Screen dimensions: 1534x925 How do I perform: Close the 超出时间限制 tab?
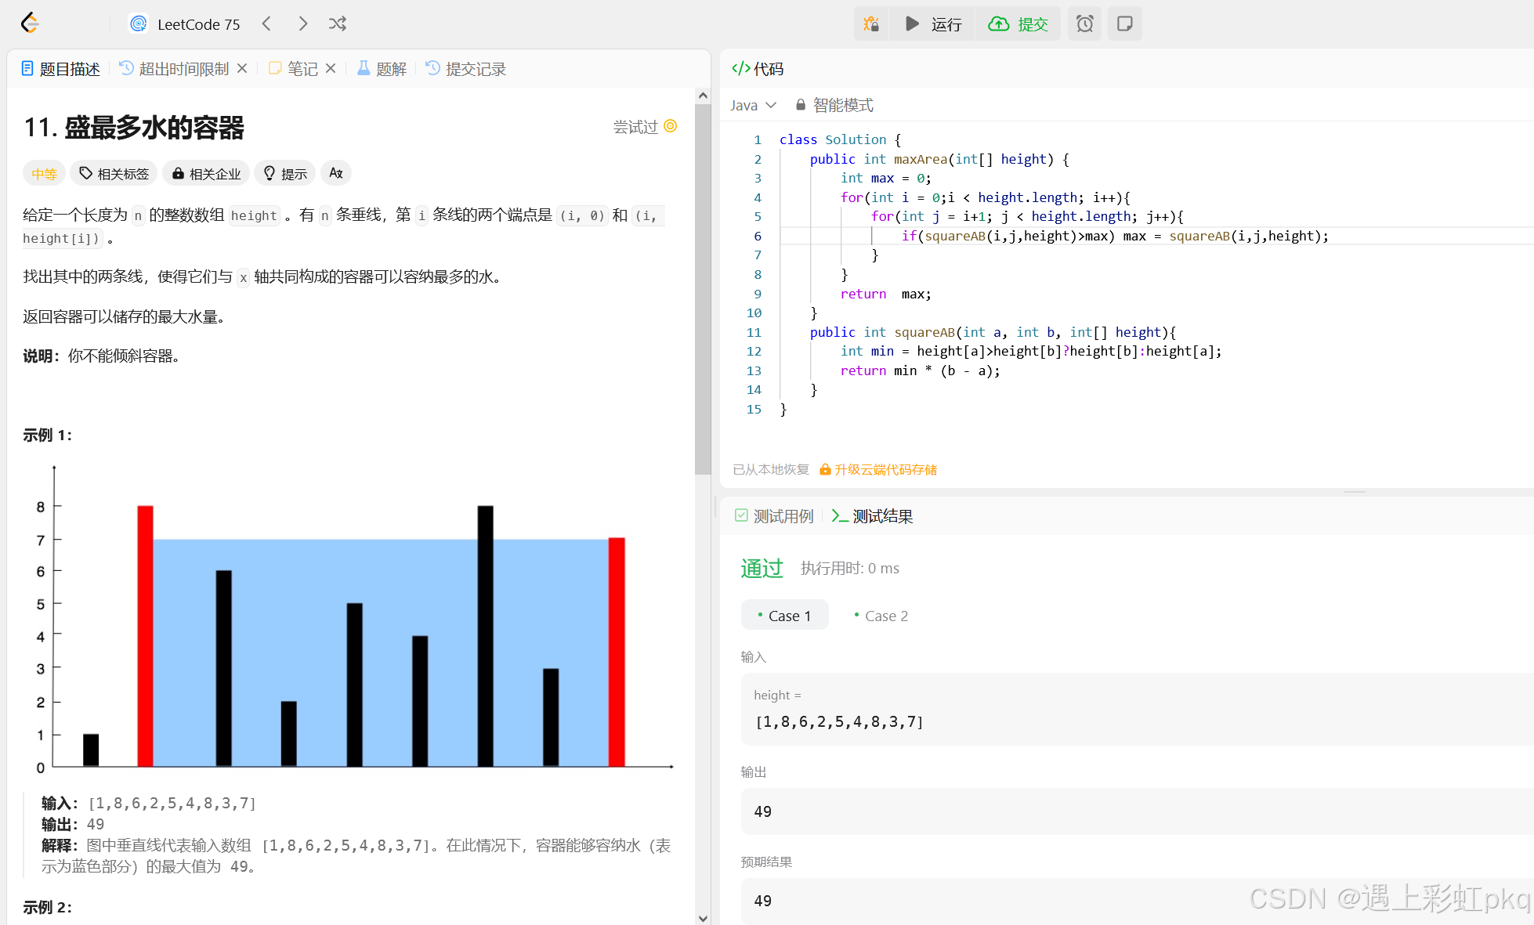(242, 68)
